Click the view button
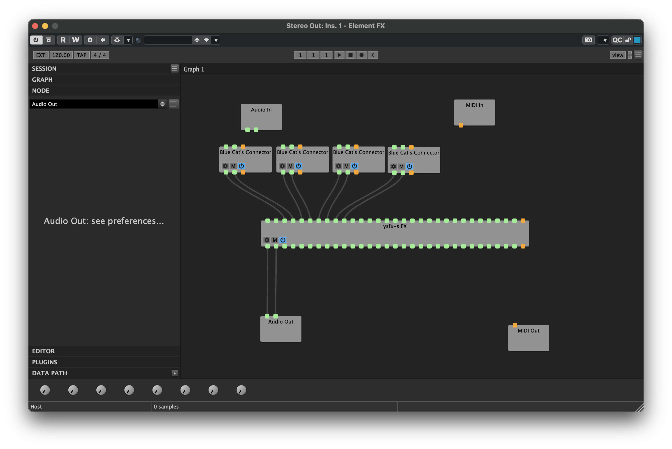This screenshot has height=449, width=672. tap(617, 55)
